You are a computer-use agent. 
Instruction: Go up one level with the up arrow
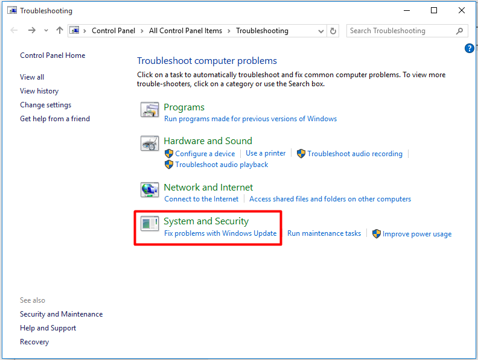point(59,31)
